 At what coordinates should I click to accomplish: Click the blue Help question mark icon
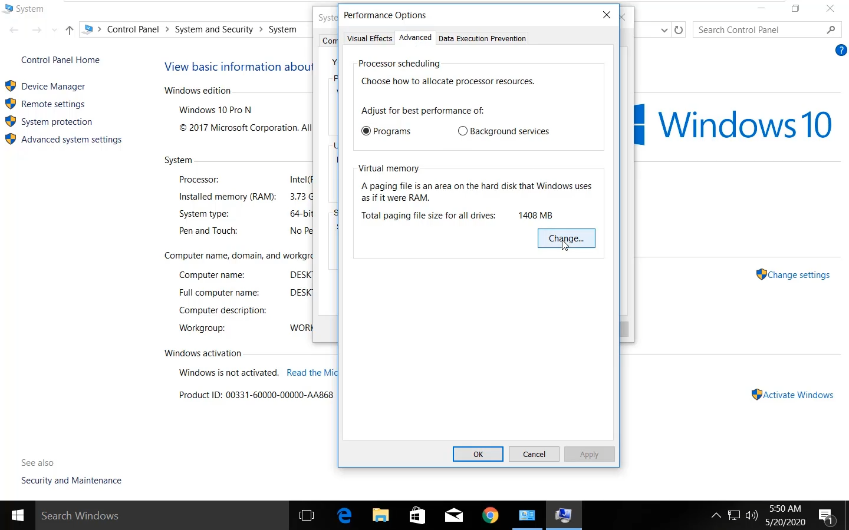pos(841,51)
